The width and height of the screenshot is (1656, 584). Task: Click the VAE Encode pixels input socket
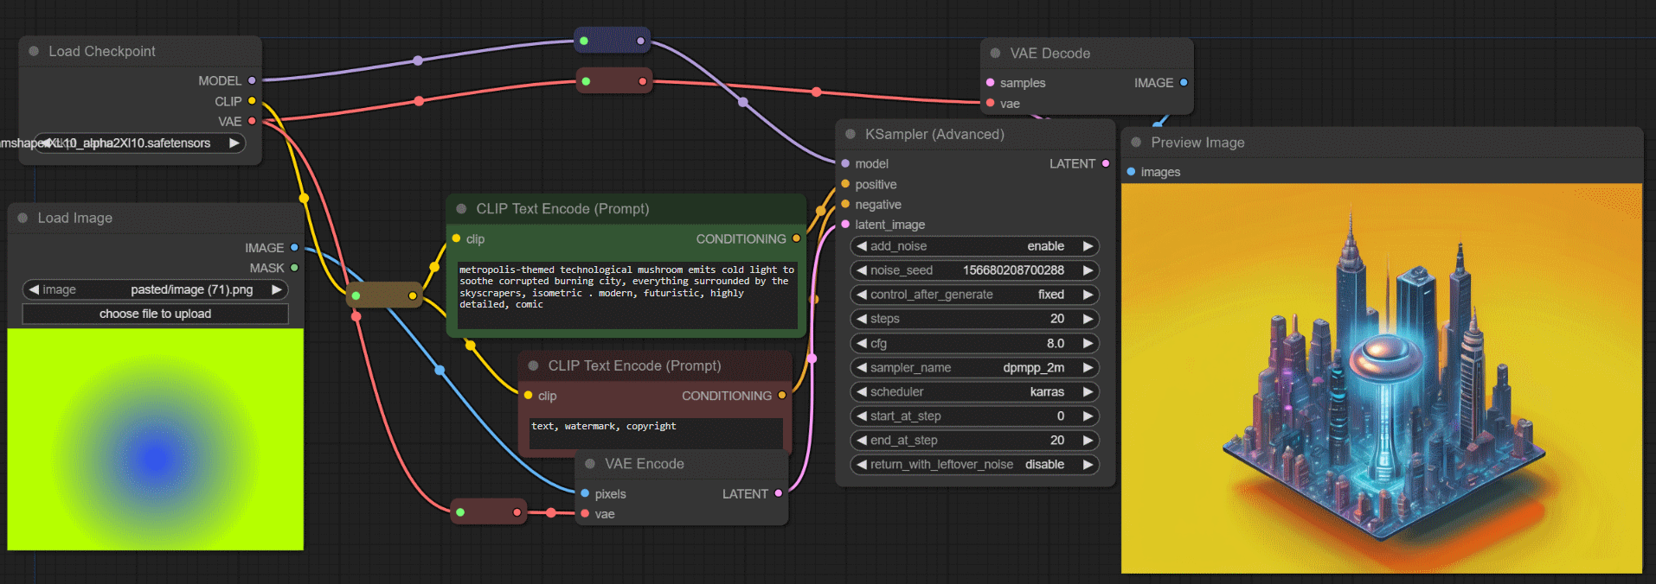point(586,494)
